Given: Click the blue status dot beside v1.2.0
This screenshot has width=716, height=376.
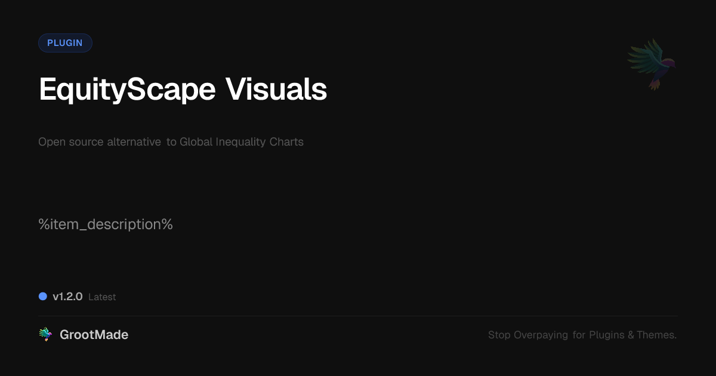Looking at the screenshot, I should pos(43,297).
